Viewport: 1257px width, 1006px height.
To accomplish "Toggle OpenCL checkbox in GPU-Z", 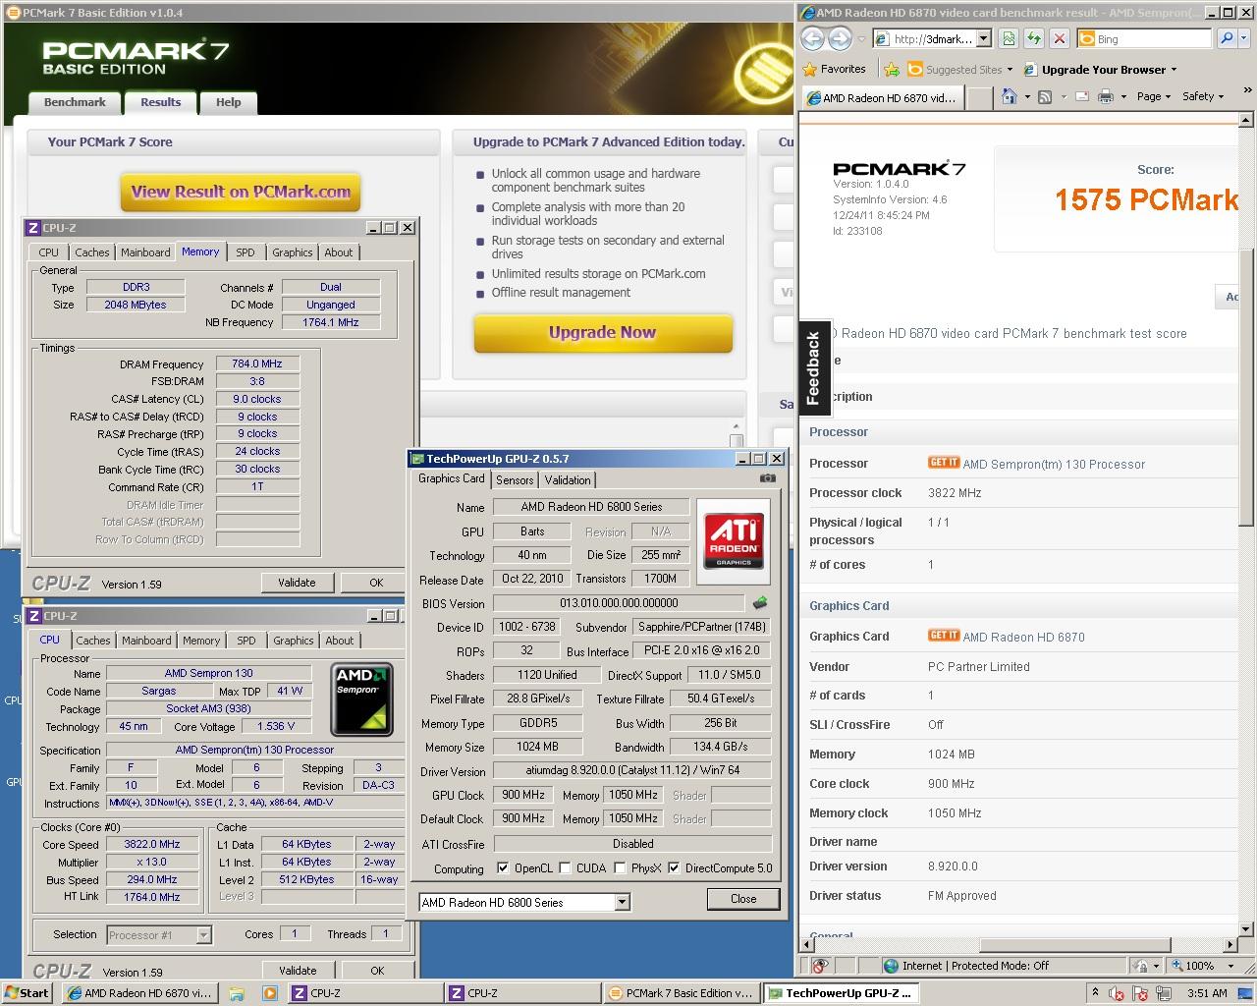I will coord(503,868).
